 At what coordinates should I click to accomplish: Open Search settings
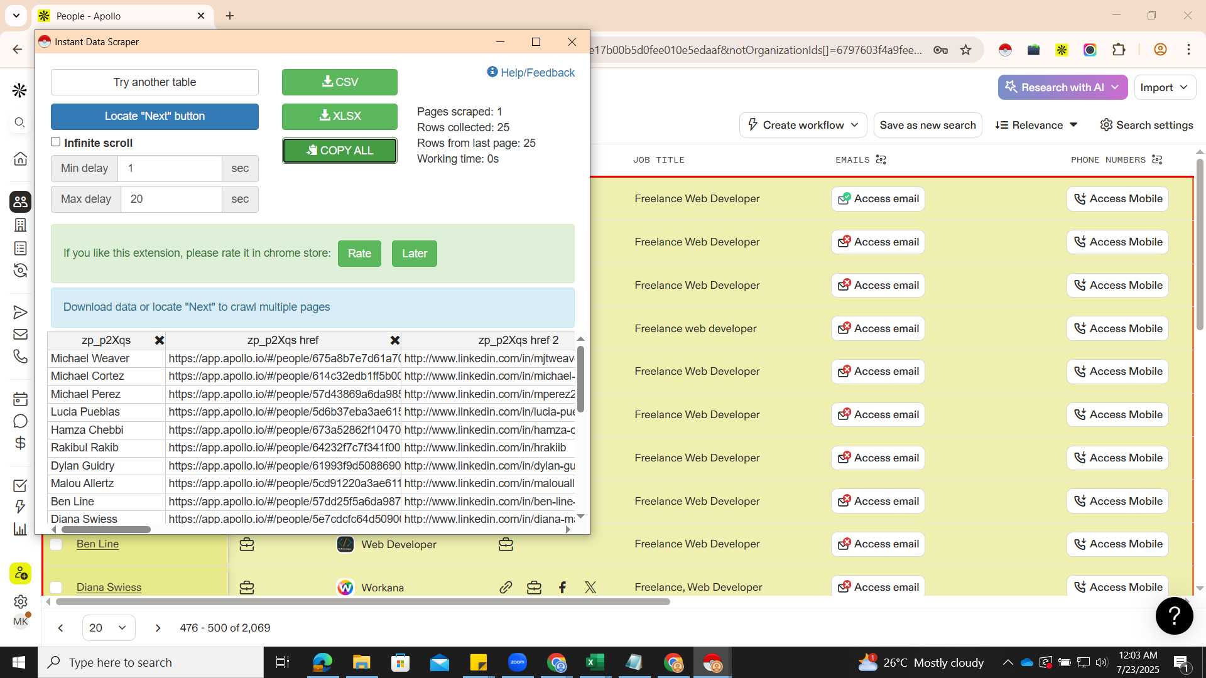point(1146,125)
